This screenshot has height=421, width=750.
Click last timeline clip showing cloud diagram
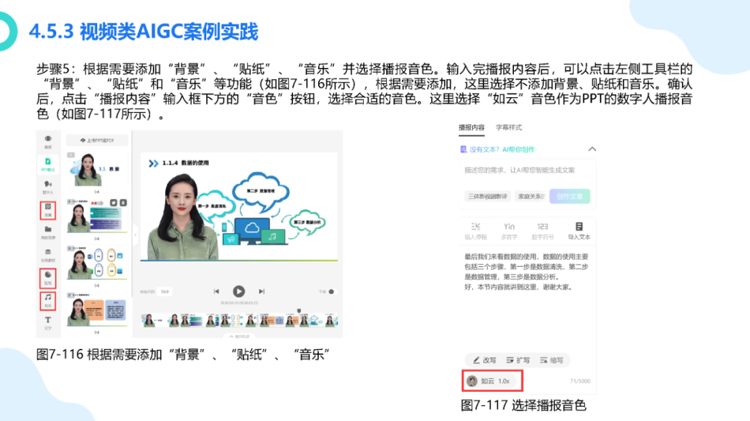click(319, 320)
